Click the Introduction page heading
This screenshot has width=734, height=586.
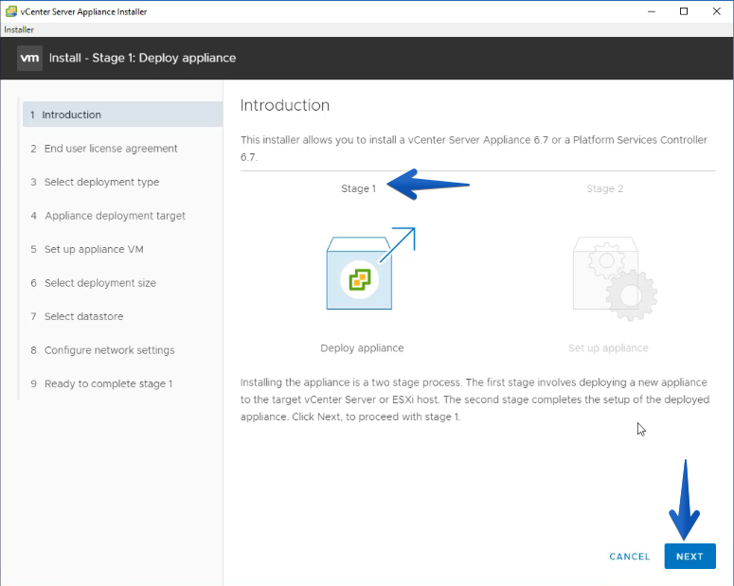pos(285,105)
